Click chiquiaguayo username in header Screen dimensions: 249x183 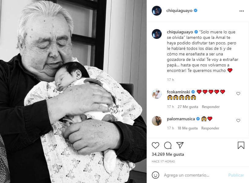click(179, 10)
